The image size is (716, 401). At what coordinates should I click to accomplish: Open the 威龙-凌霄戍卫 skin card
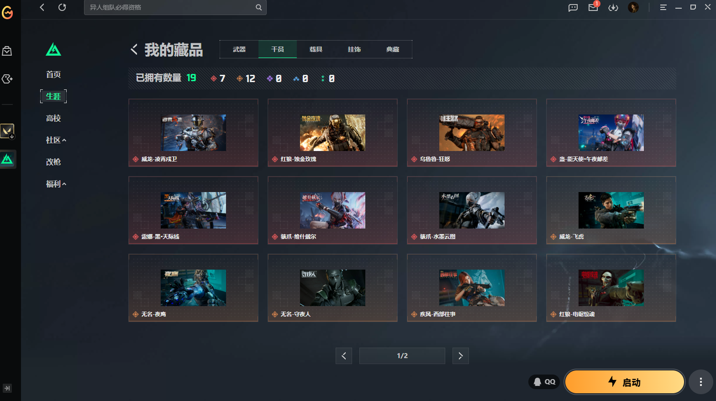193,133
